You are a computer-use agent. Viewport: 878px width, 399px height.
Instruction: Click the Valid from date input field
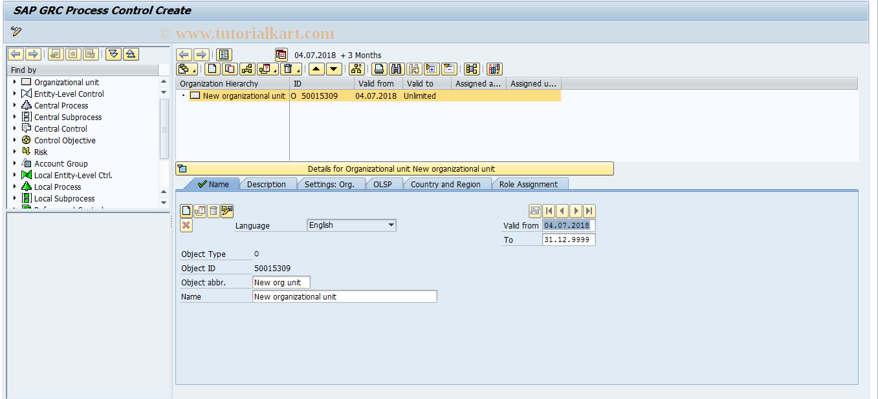pyautogui.click(x=569, y=225)
